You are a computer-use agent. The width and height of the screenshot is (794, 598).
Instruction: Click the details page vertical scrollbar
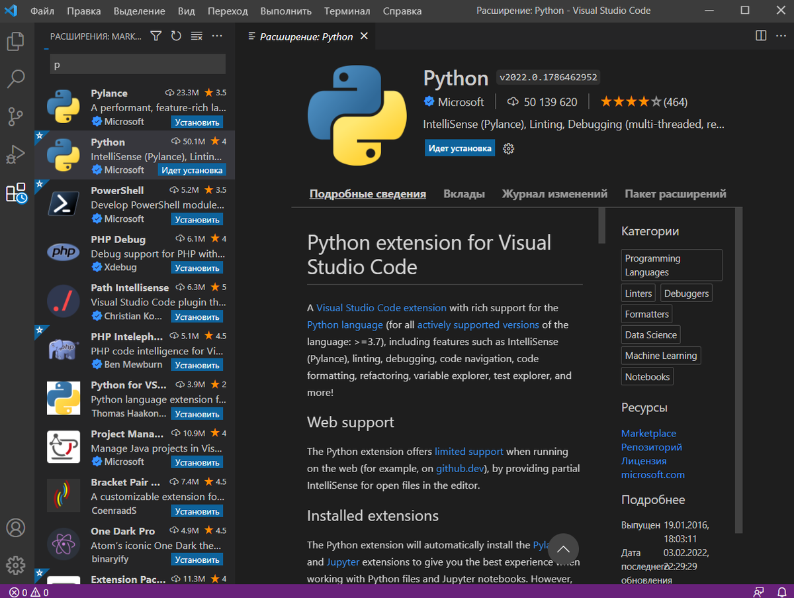point(601,226)
